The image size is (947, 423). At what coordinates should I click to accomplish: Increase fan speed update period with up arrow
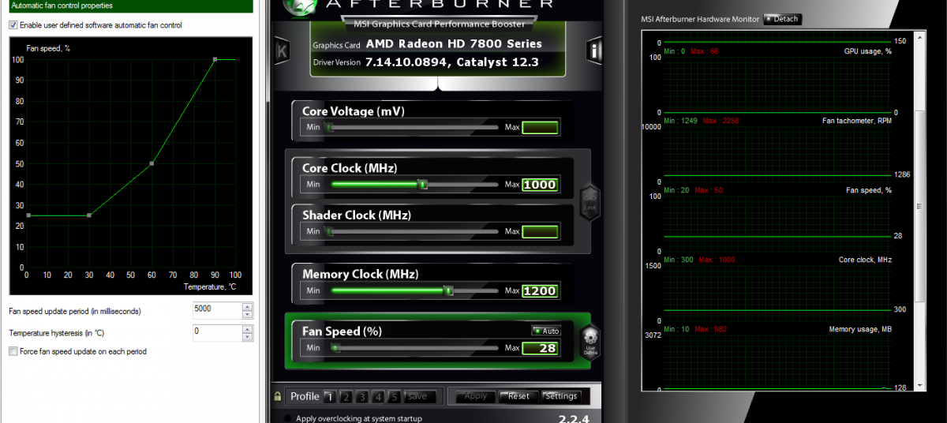click(x=247, y=306)
